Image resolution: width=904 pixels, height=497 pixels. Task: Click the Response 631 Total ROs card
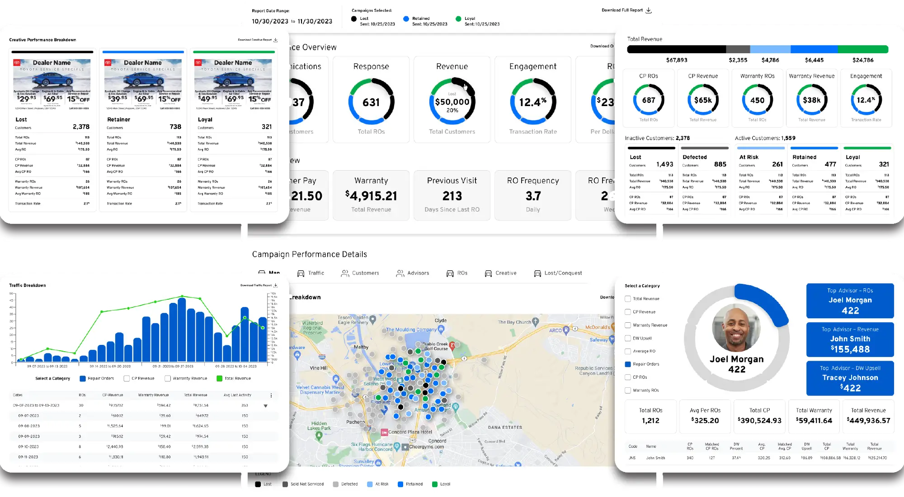pyautogui.click(x=371, y=100)
